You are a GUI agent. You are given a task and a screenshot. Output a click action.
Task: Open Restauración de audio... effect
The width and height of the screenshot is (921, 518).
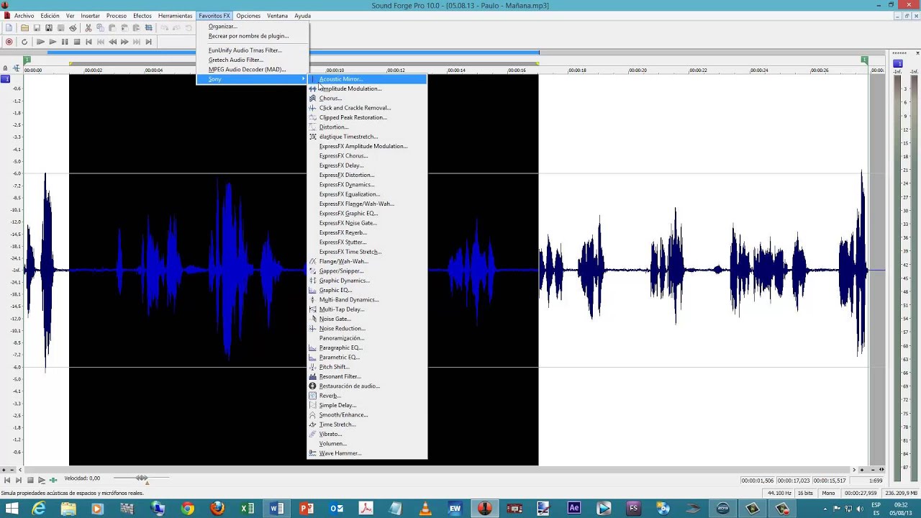[x=367, y=386]
